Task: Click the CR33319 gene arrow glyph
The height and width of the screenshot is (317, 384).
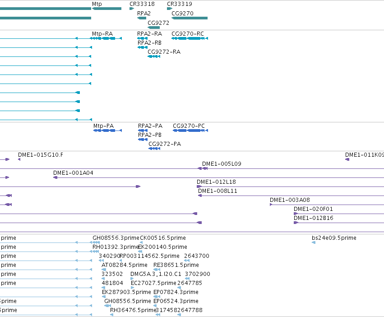Action: [x=170, y=9]
